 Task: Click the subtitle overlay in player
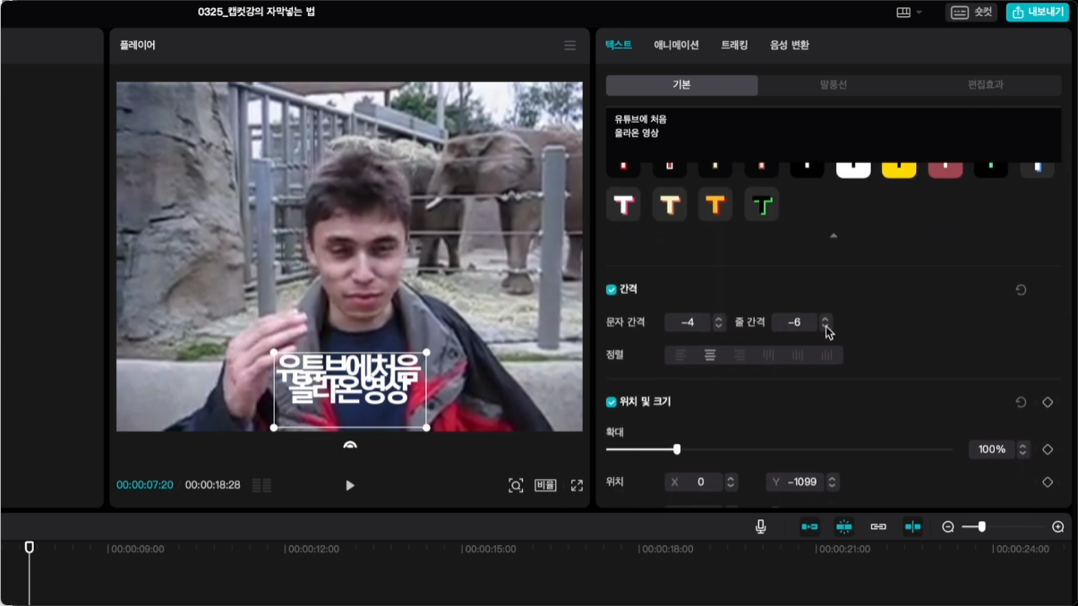point(350,390)
